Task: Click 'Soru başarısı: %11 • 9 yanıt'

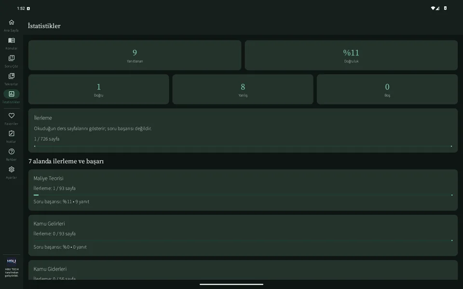Action: click(x=61, y=202)
